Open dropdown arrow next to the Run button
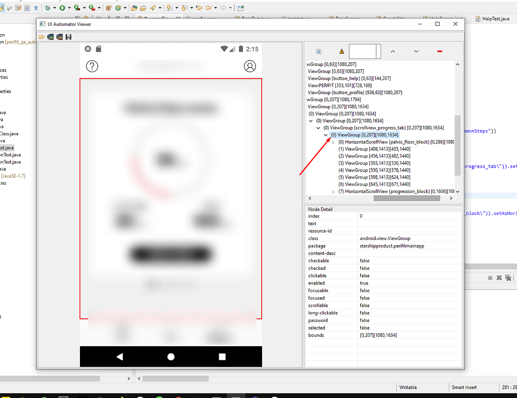Screen dimensions: 517x398 click(69, 8)
